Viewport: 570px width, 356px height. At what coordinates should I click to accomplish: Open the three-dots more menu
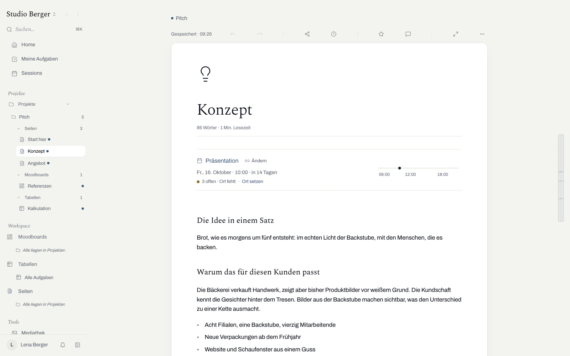(482, 34)
